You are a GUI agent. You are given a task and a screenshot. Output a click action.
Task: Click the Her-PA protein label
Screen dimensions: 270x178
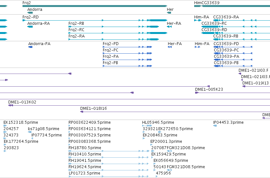(x=175, y=44)
